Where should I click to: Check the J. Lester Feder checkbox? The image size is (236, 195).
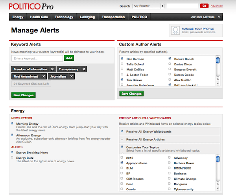pyautogui.click(x=122, y=74)
